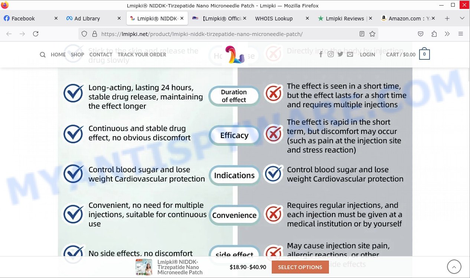Click scroll back to top arrow button

[x=454, y=267]
